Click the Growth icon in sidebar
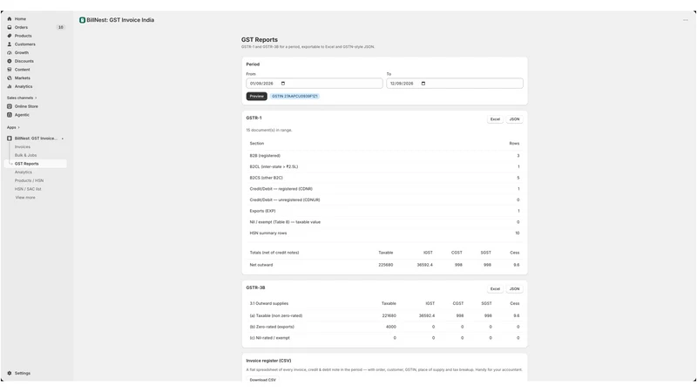Viewport: 697px width, 392px height. click(x=10, y=52)
